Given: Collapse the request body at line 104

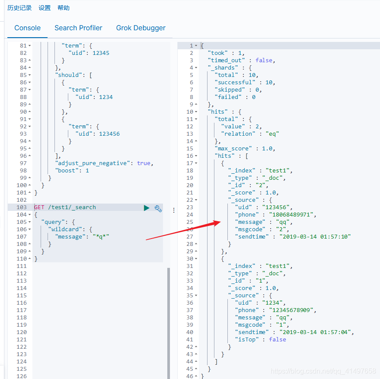Looking at the screenshot, I should (x=29, y=215).
